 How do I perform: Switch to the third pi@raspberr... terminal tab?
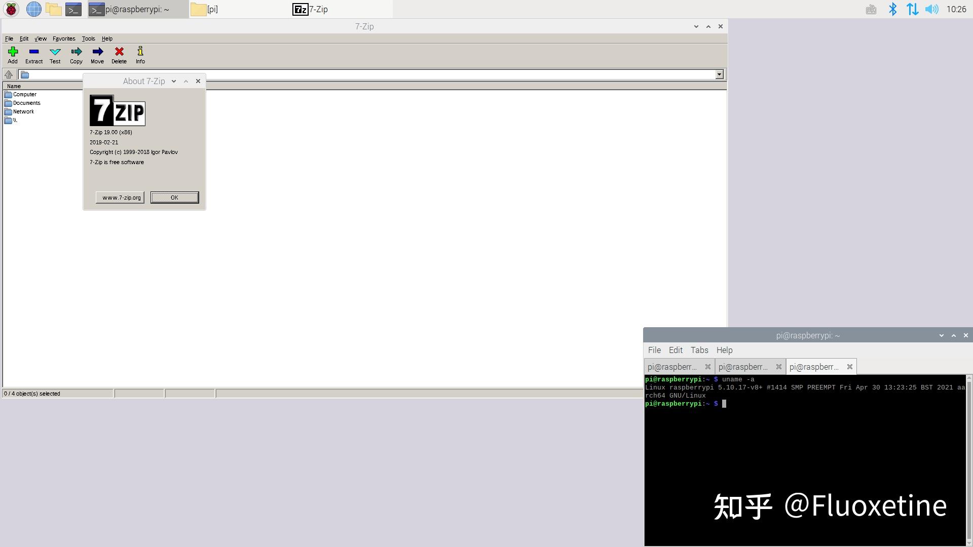814,366
